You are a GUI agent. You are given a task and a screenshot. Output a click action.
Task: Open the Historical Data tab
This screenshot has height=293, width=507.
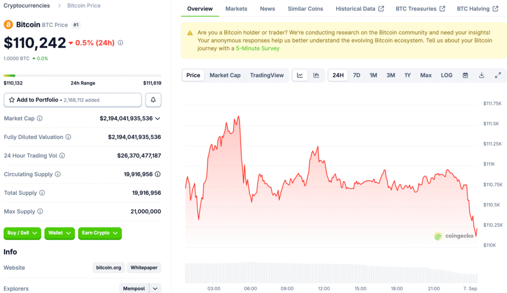(x=359, y=9)
